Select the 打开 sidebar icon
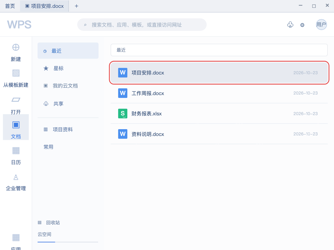 point(16,100)
